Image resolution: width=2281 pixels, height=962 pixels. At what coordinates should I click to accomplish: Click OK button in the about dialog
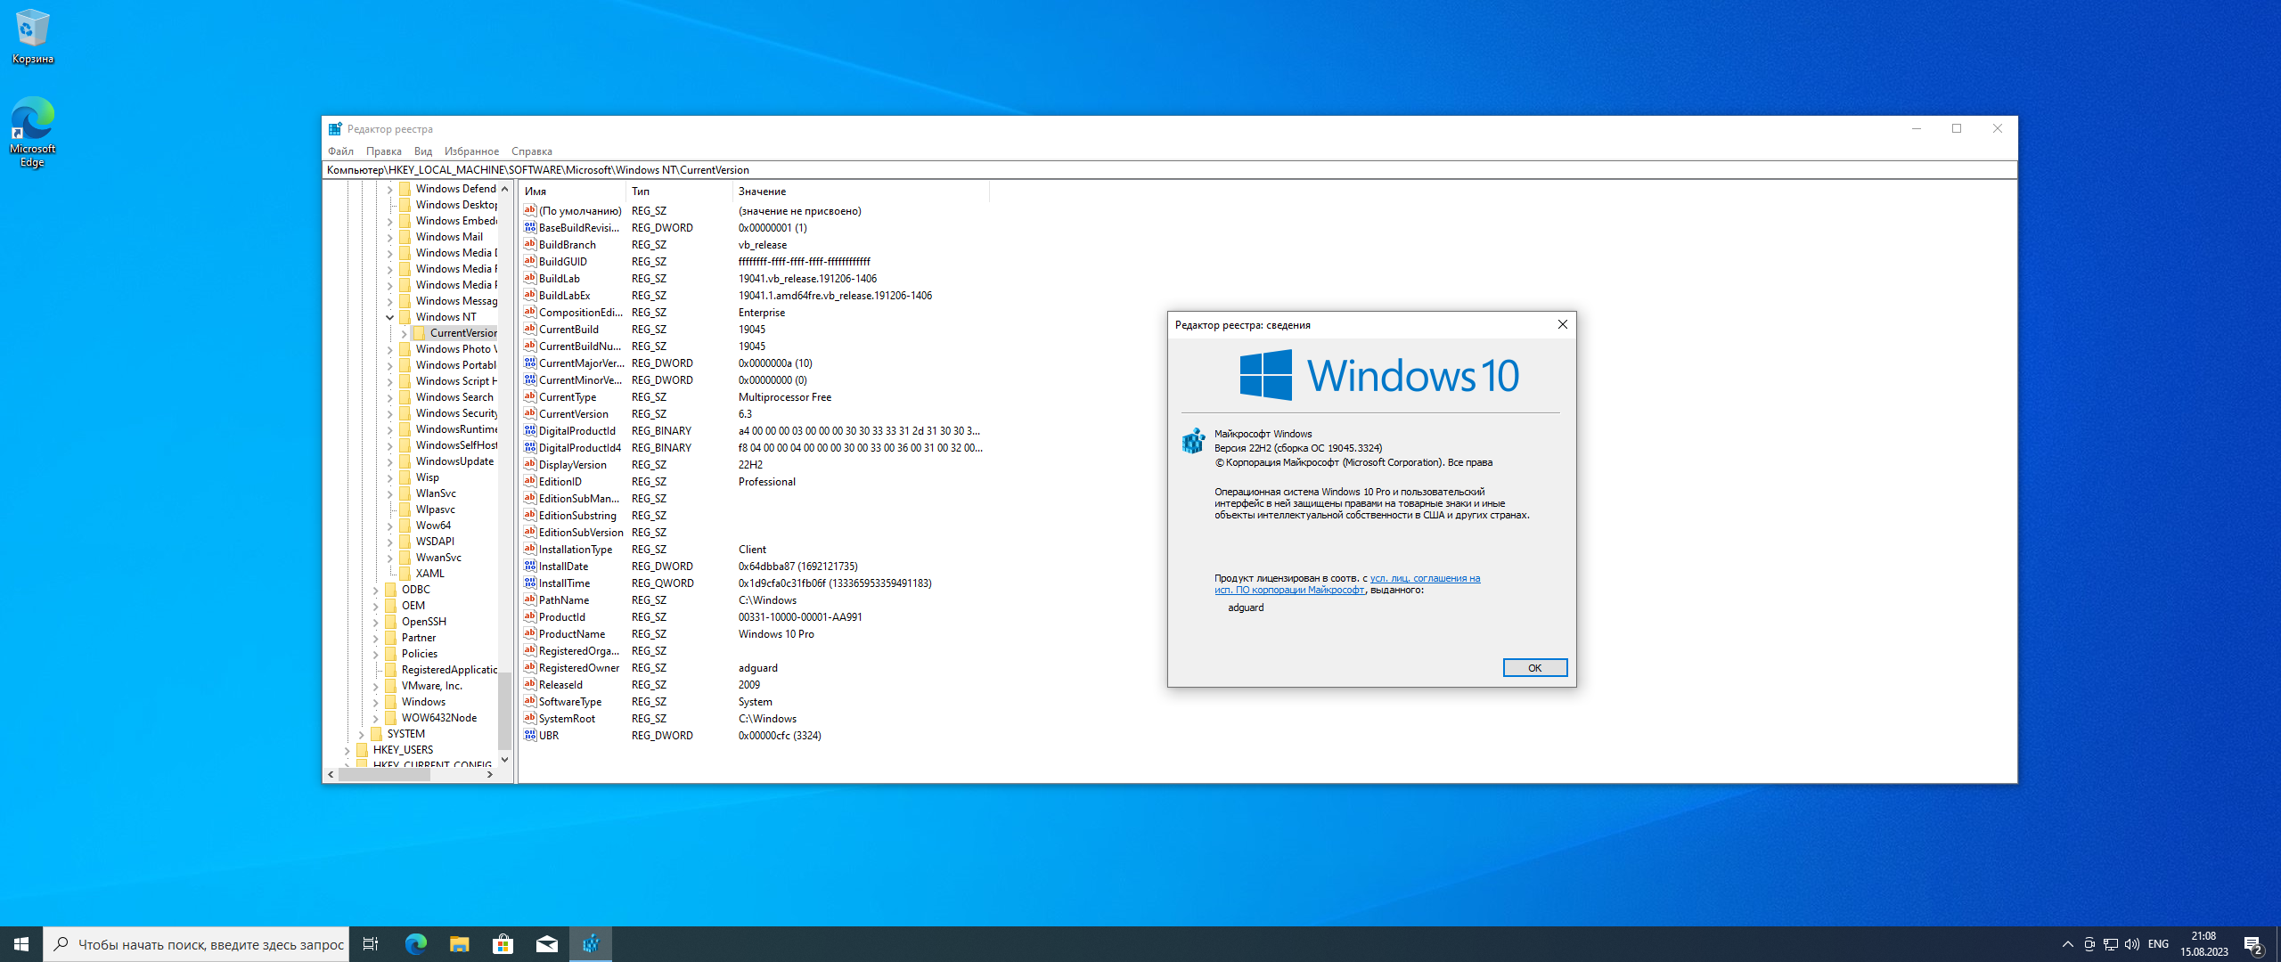click(1532, 667)
